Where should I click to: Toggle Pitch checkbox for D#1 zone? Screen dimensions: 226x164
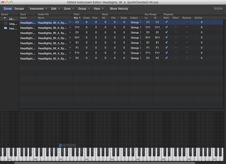166,37
